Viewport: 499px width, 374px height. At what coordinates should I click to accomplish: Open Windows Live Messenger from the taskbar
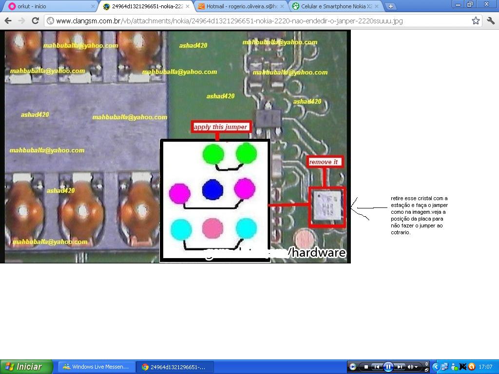(95, 367)
